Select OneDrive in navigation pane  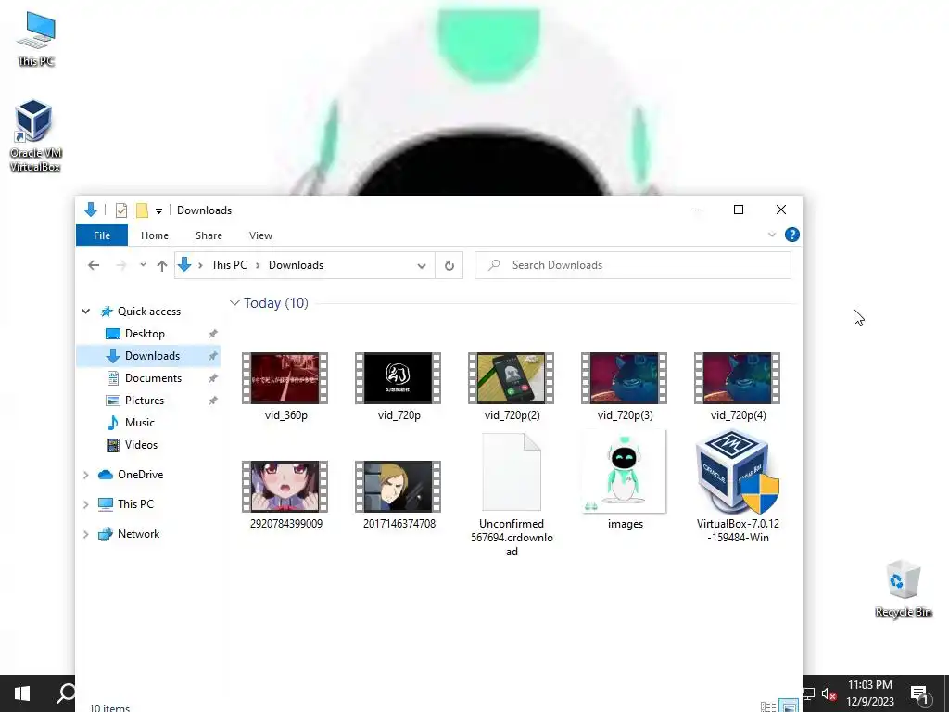click(141, 475)
